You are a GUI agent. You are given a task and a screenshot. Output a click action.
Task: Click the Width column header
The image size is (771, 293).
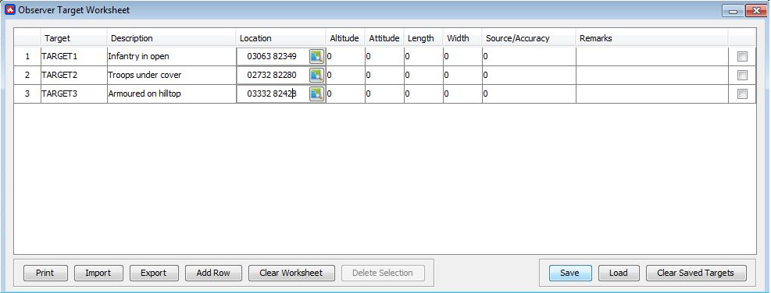462,37
